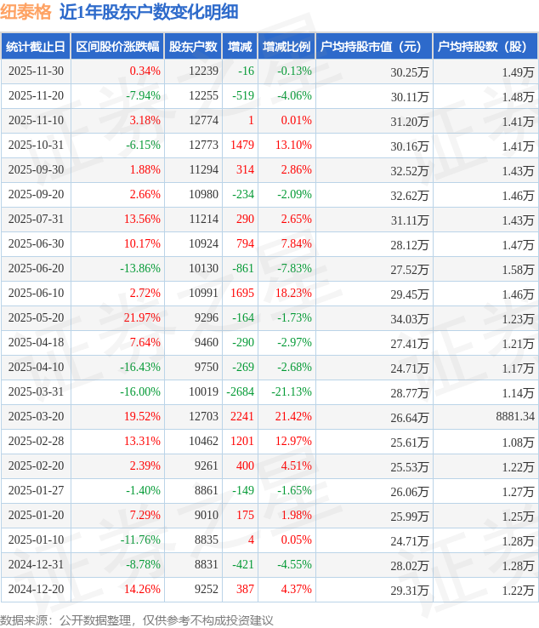The image size is (539, 628).
Task: Select the -2684 decrease value
Action: click(241, 392)
